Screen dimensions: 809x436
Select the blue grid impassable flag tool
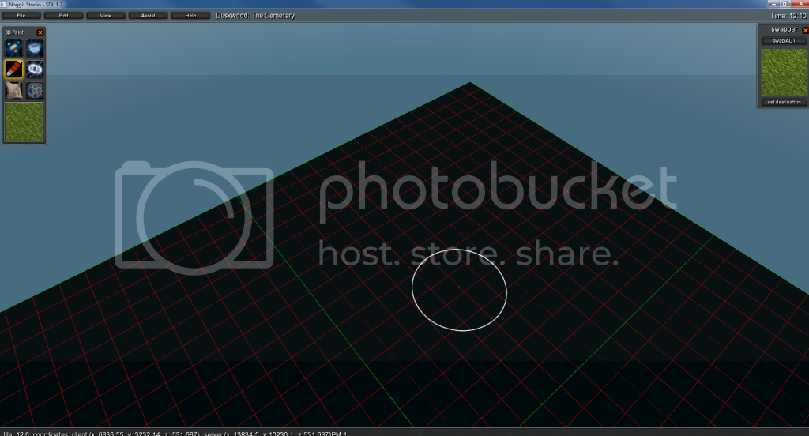35,90
